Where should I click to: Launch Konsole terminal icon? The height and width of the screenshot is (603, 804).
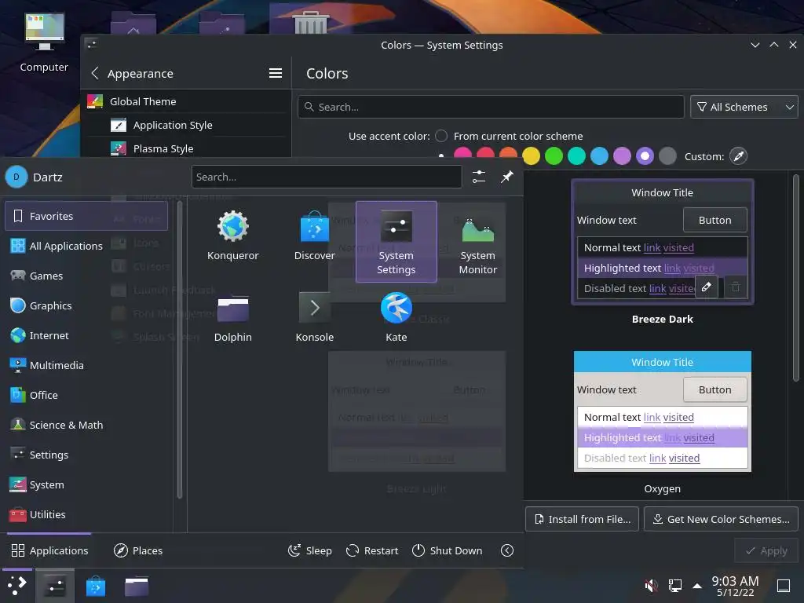click(314, 318)
